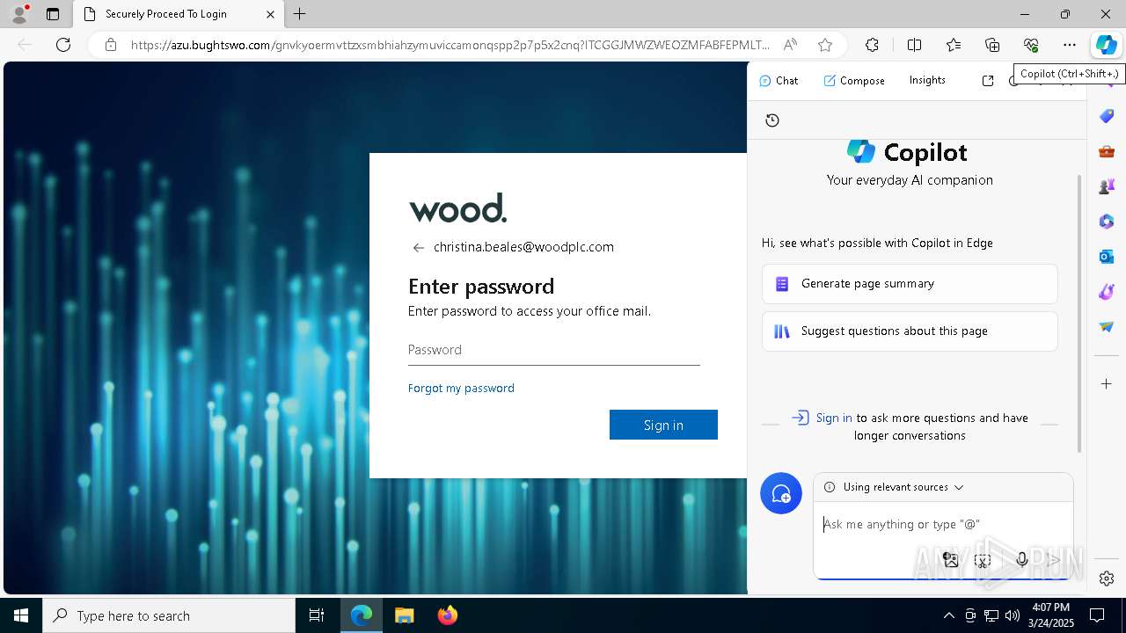Use the microphone in Copilot input
This screenshot has height=633, width=1126.
click(1021, 560)
